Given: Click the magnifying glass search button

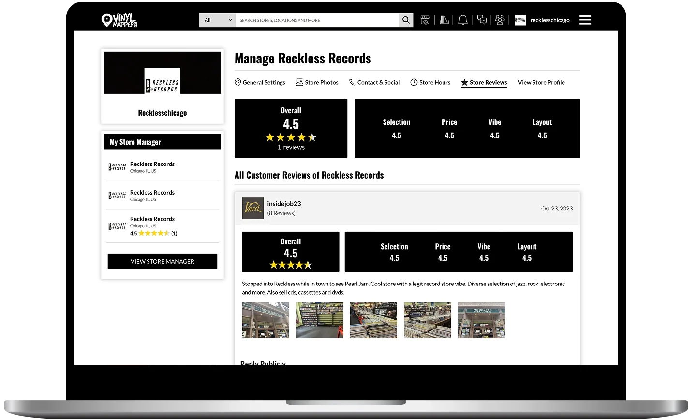Looking at the screenshot, I should point(406,20).
